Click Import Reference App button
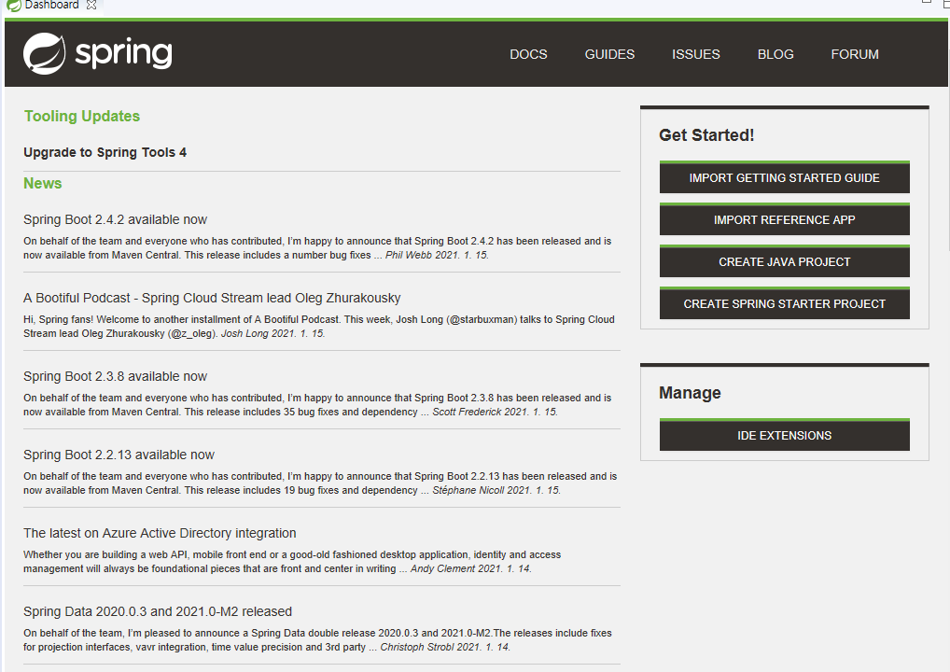 click(x=785, y=219)
